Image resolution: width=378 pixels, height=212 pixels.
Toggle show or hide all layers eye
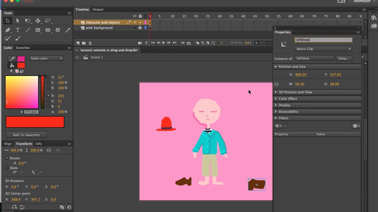tap(135, 16)
